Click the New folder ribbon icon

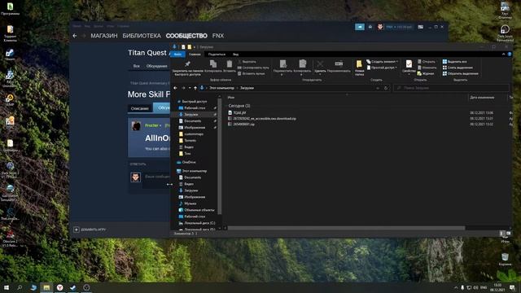(x=359, y=64)
